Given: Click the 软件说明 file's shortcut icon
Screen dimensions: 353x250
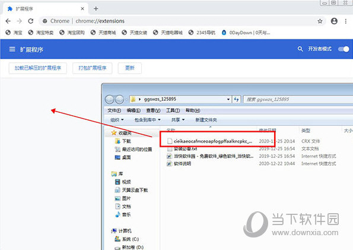Looking at the screenshot, I should (169, 164).
